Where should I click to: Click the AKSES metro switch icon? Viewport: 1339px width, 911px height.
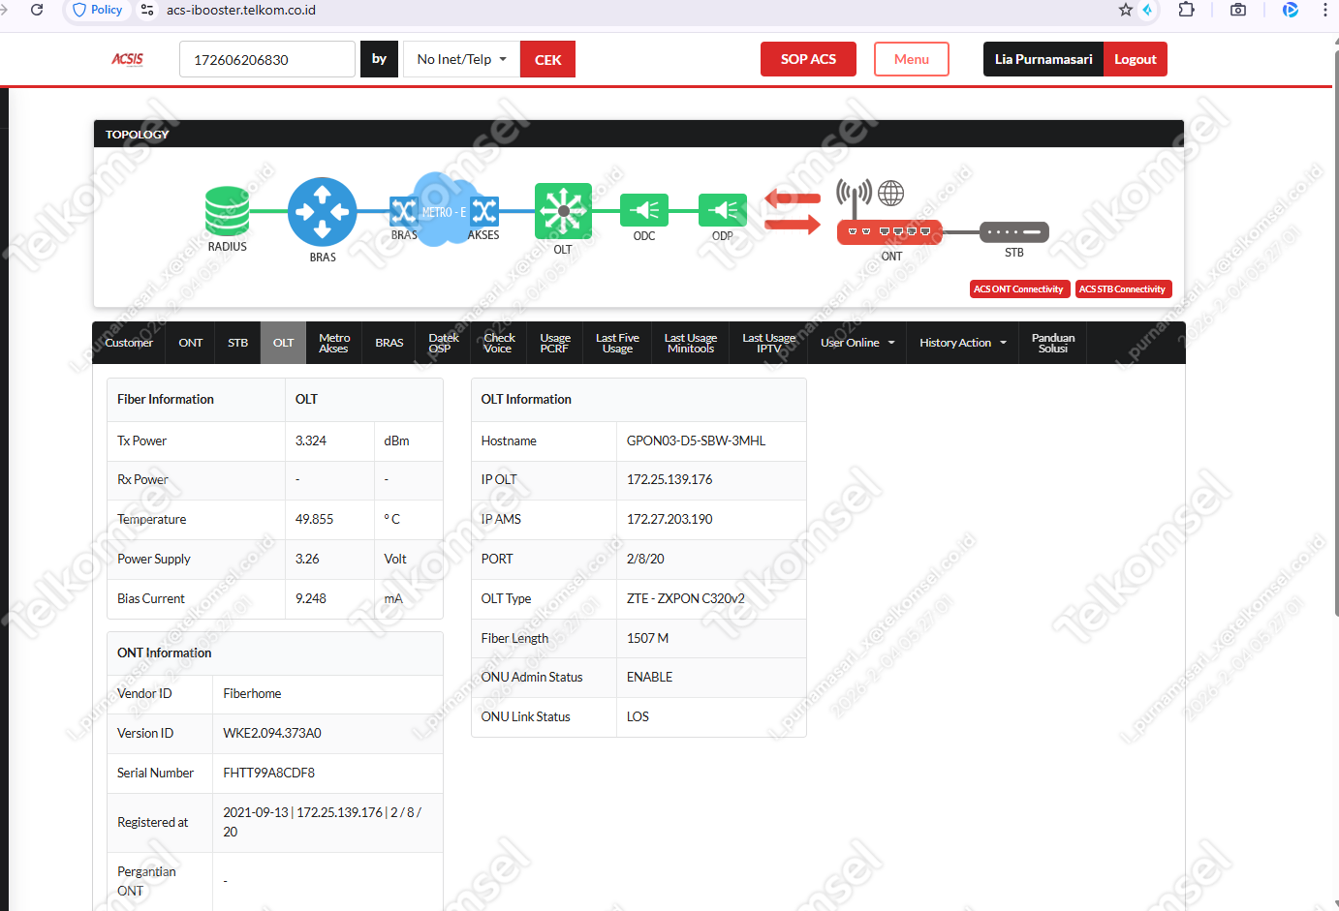point(484,211)
